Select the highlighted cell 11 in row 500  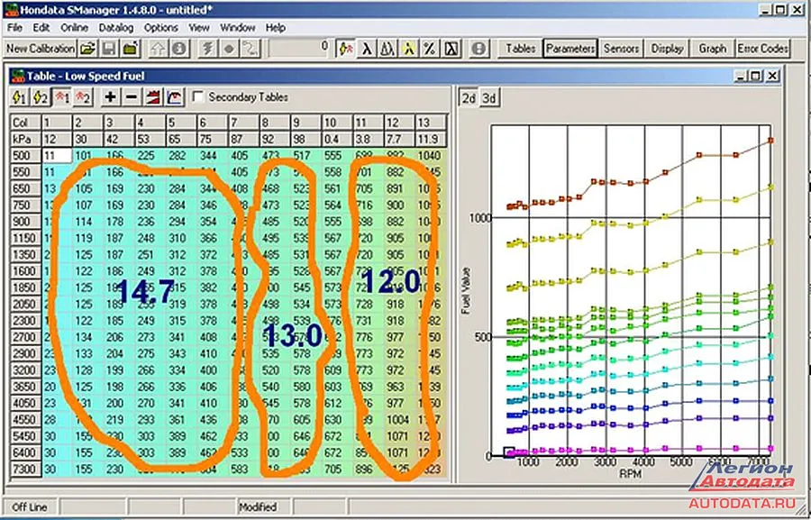[57, 155]
